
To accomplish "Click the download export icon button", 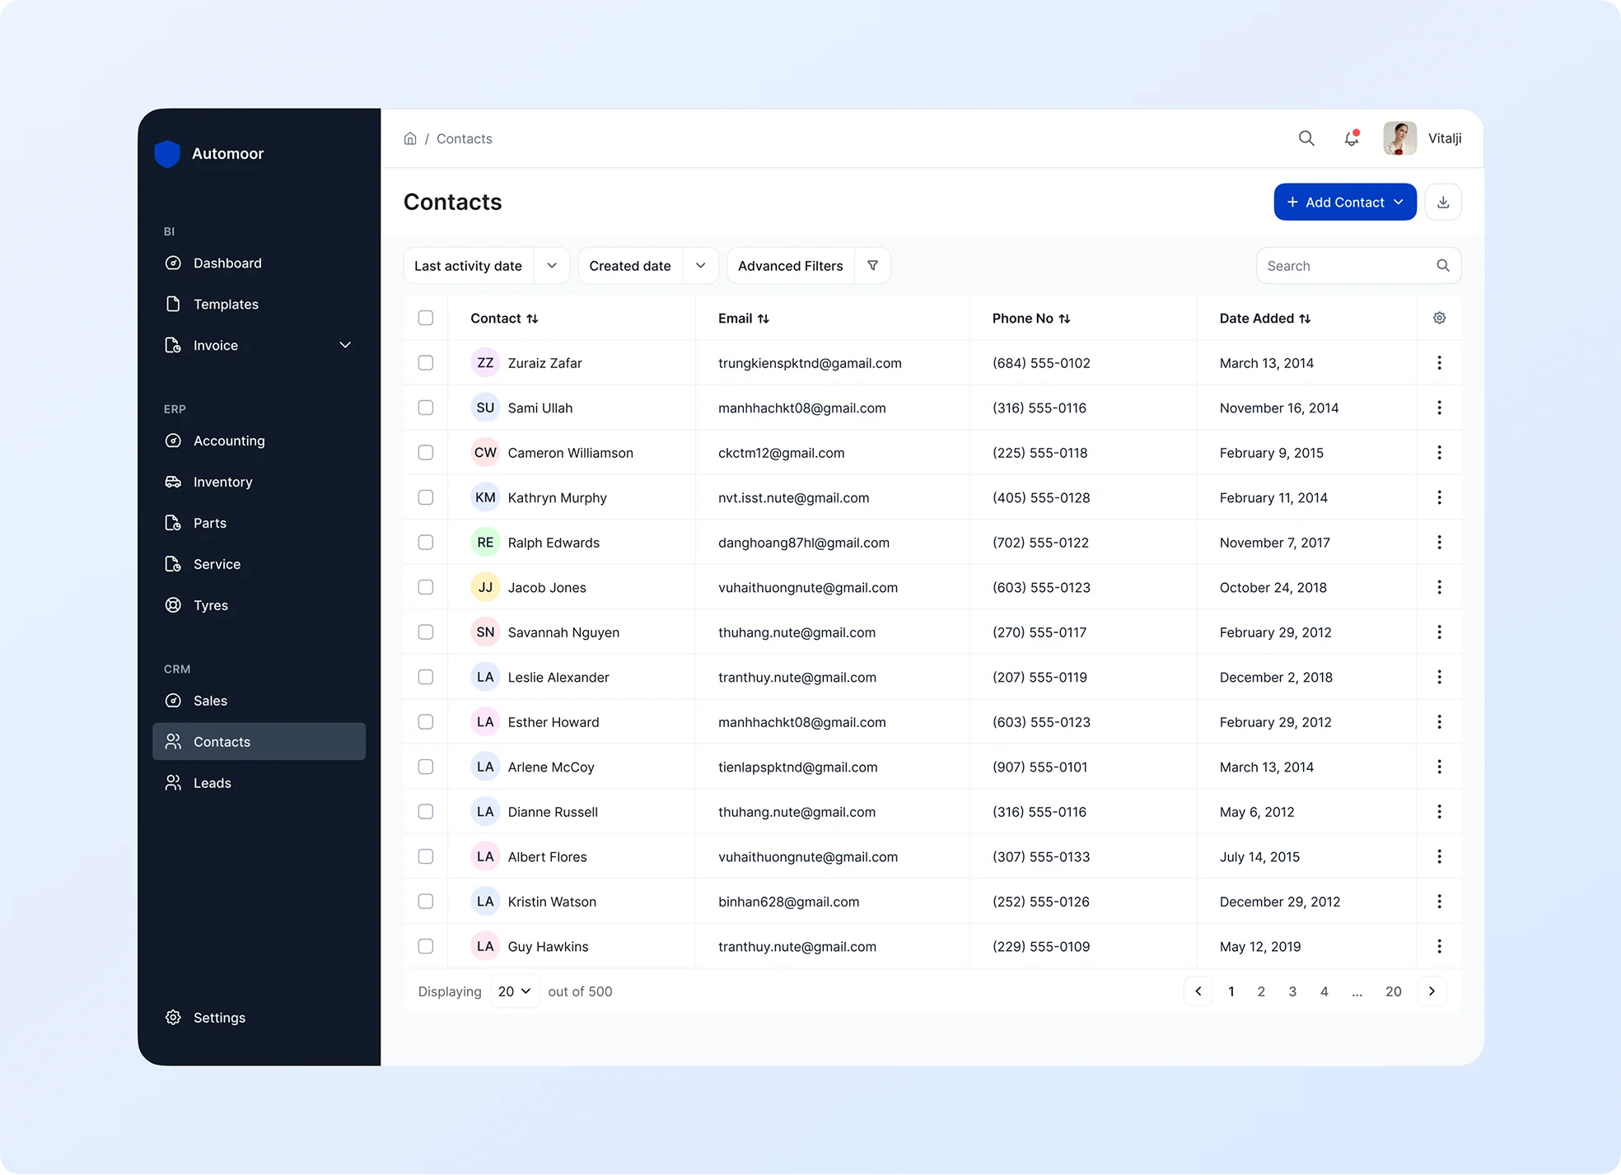I will (x=1443, y=202).
